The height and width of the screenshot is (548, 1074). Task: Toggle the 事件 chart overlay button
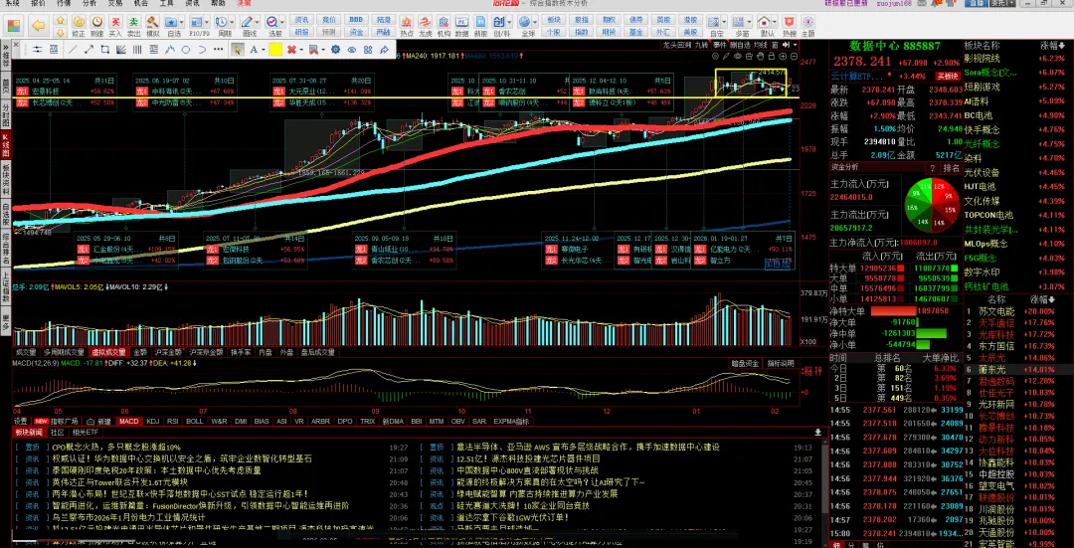720,45
